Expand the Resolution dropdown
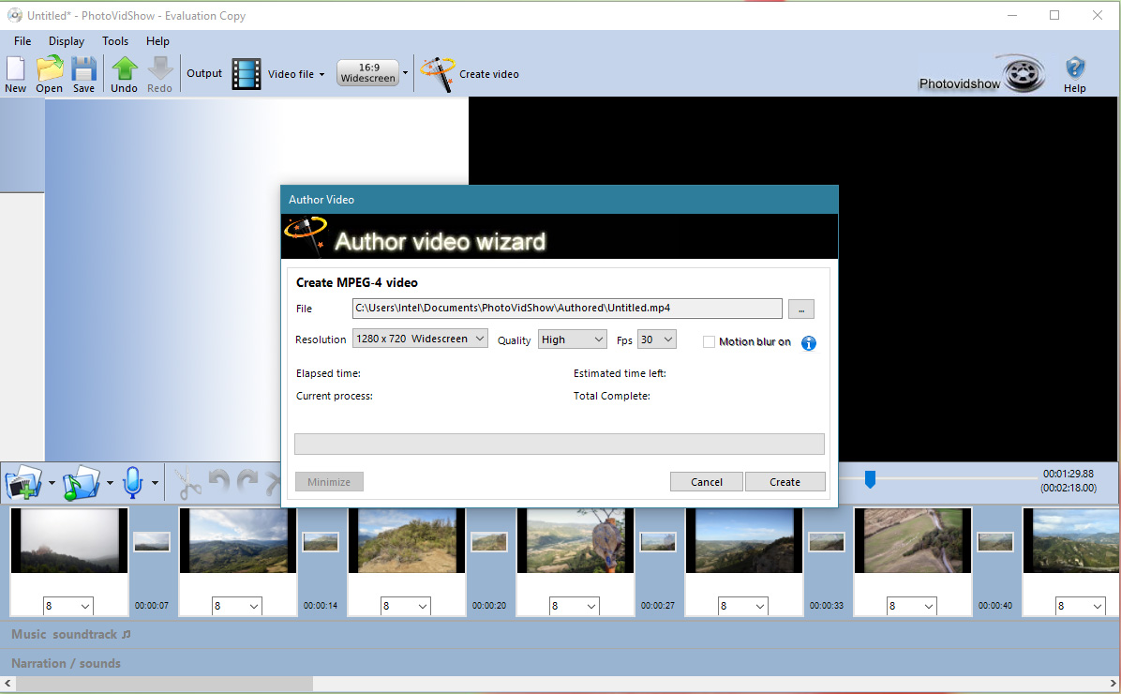This screenshot has height=694, width=1121. tap(420, 339)
